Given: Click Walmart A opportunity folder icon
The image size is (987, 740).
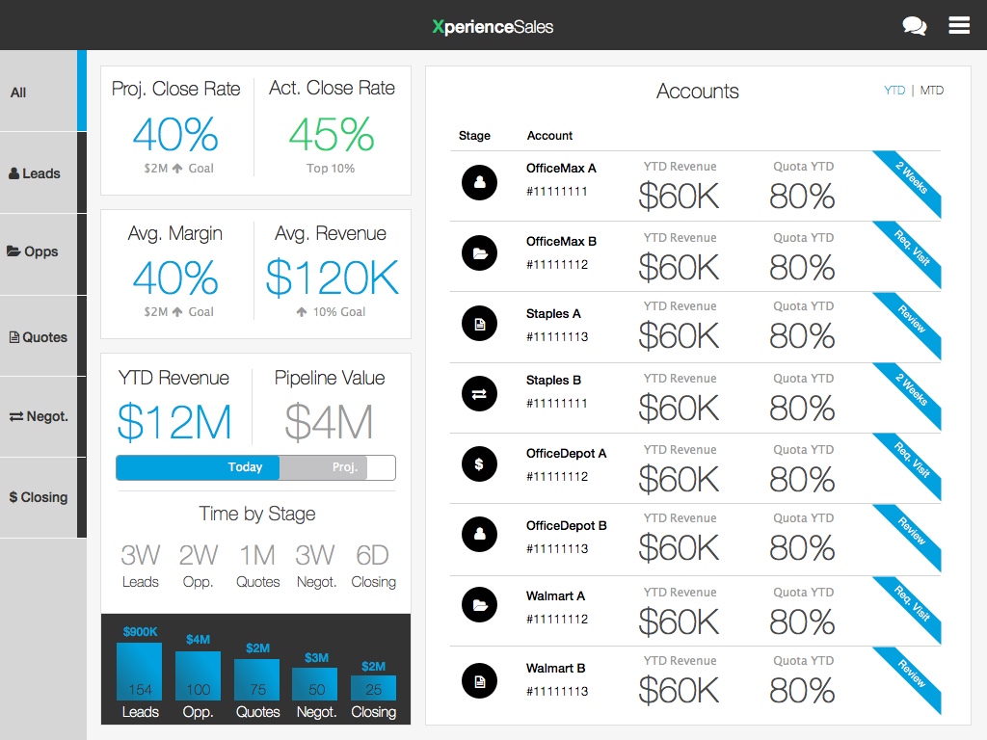Looking at the screenshot, I should click(x=480, y=605).
